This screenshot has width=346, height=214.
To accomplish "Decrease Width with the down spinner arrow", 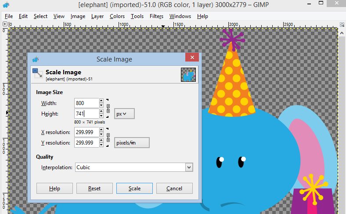I will (x=101, y=105).
